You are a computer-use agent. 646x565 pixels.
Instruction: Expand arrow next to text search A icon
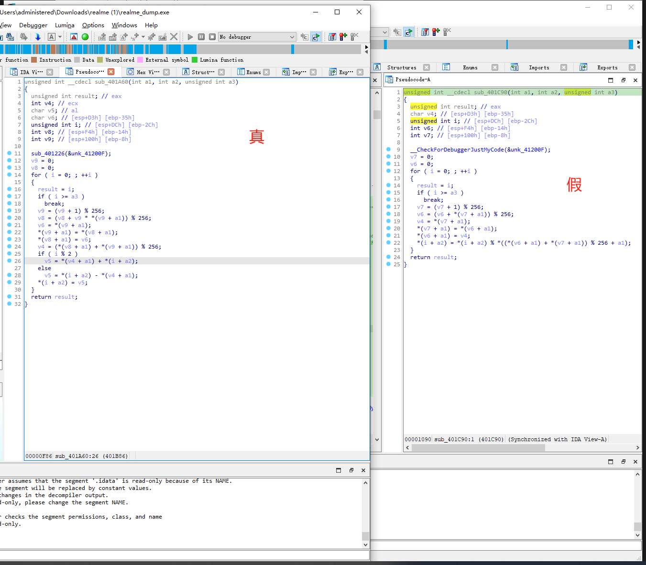tap(60, 37)
